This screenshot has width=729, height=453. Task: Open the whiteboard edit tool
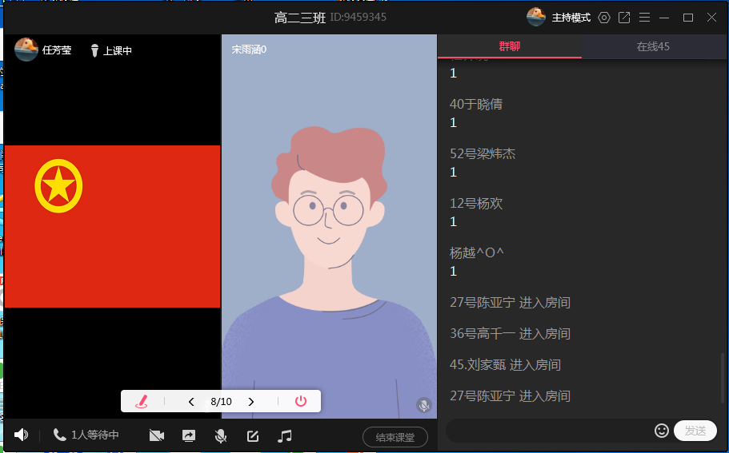253,435
